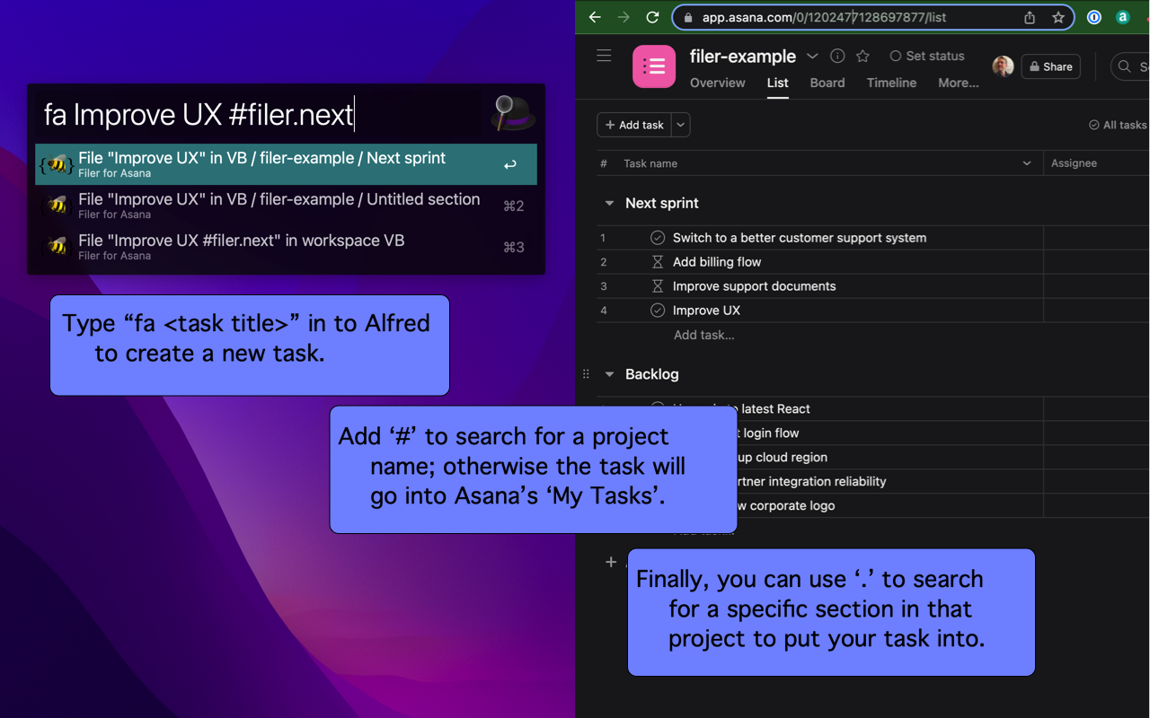
Task: Click the Alfred hat icon
Action: tap(513, 113)
